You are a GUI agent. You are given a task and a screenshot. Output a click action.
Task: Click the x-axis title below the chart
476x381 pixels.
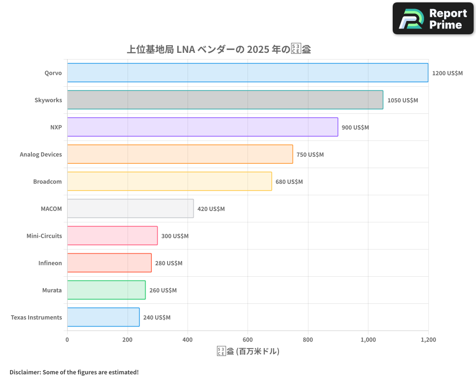[248, 351]
